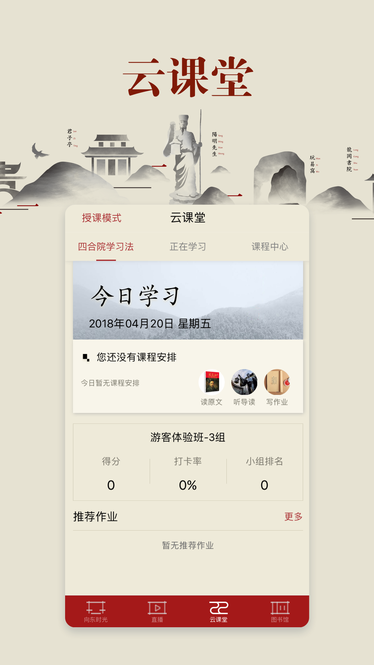Click the black square bullet icon
The width and height of the screenshot is (374, 665).
tap(86, 357)
